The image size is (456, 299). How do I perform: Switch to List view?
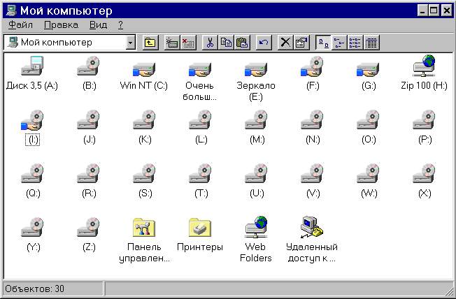355,43
